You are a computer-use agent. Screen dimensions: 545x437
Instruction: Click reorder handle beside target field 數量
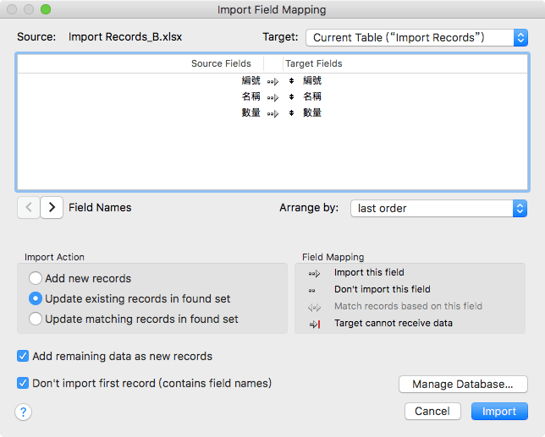coord(291,113)
